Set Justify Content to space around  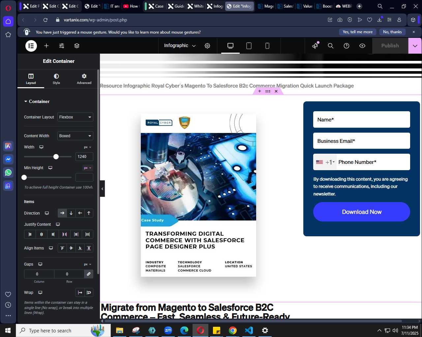tap(76, 234)
